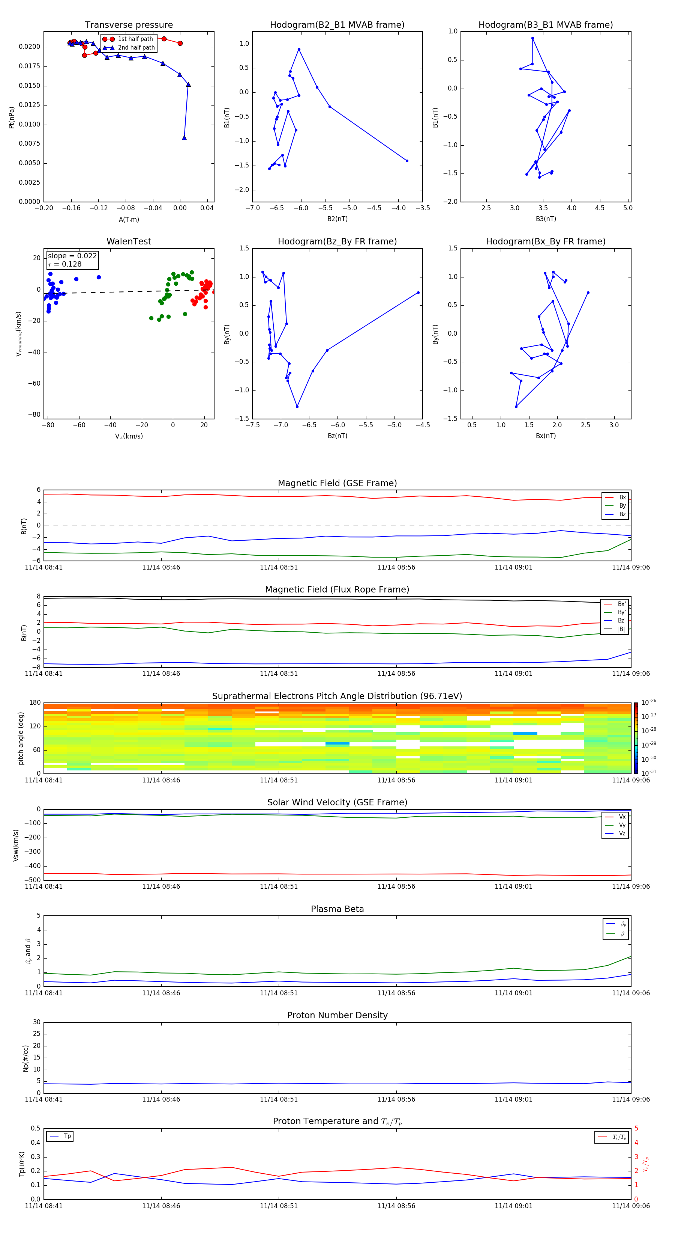
Task: Click the 'Magnetic Field (GSE Frame)' title
Action: click(337, 483)
